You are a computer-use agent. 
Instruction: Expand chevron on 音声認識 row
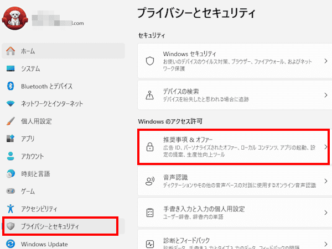326,181
